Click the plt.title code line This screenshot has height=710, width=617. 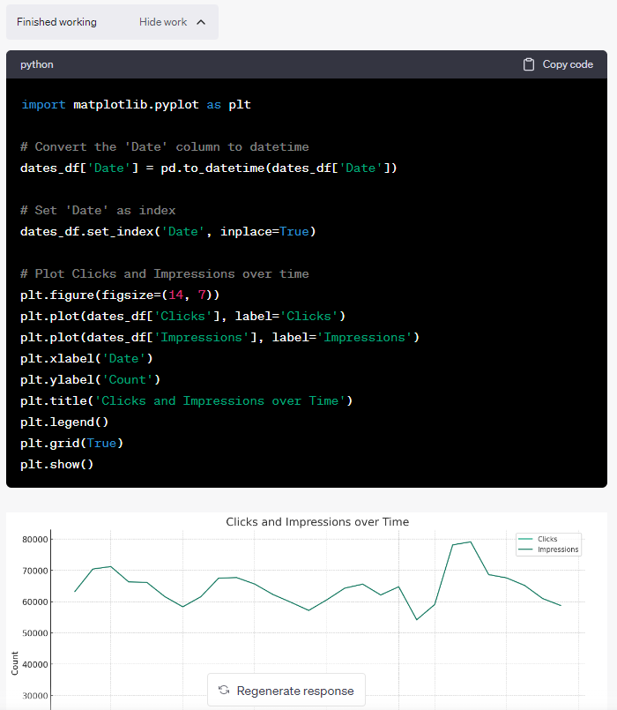(x=187, y=400)
